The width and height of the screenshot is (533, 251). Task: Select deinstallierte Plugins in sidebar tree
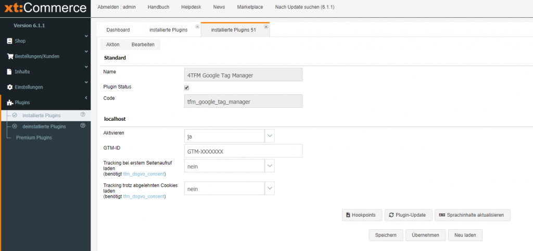(44, 127)
